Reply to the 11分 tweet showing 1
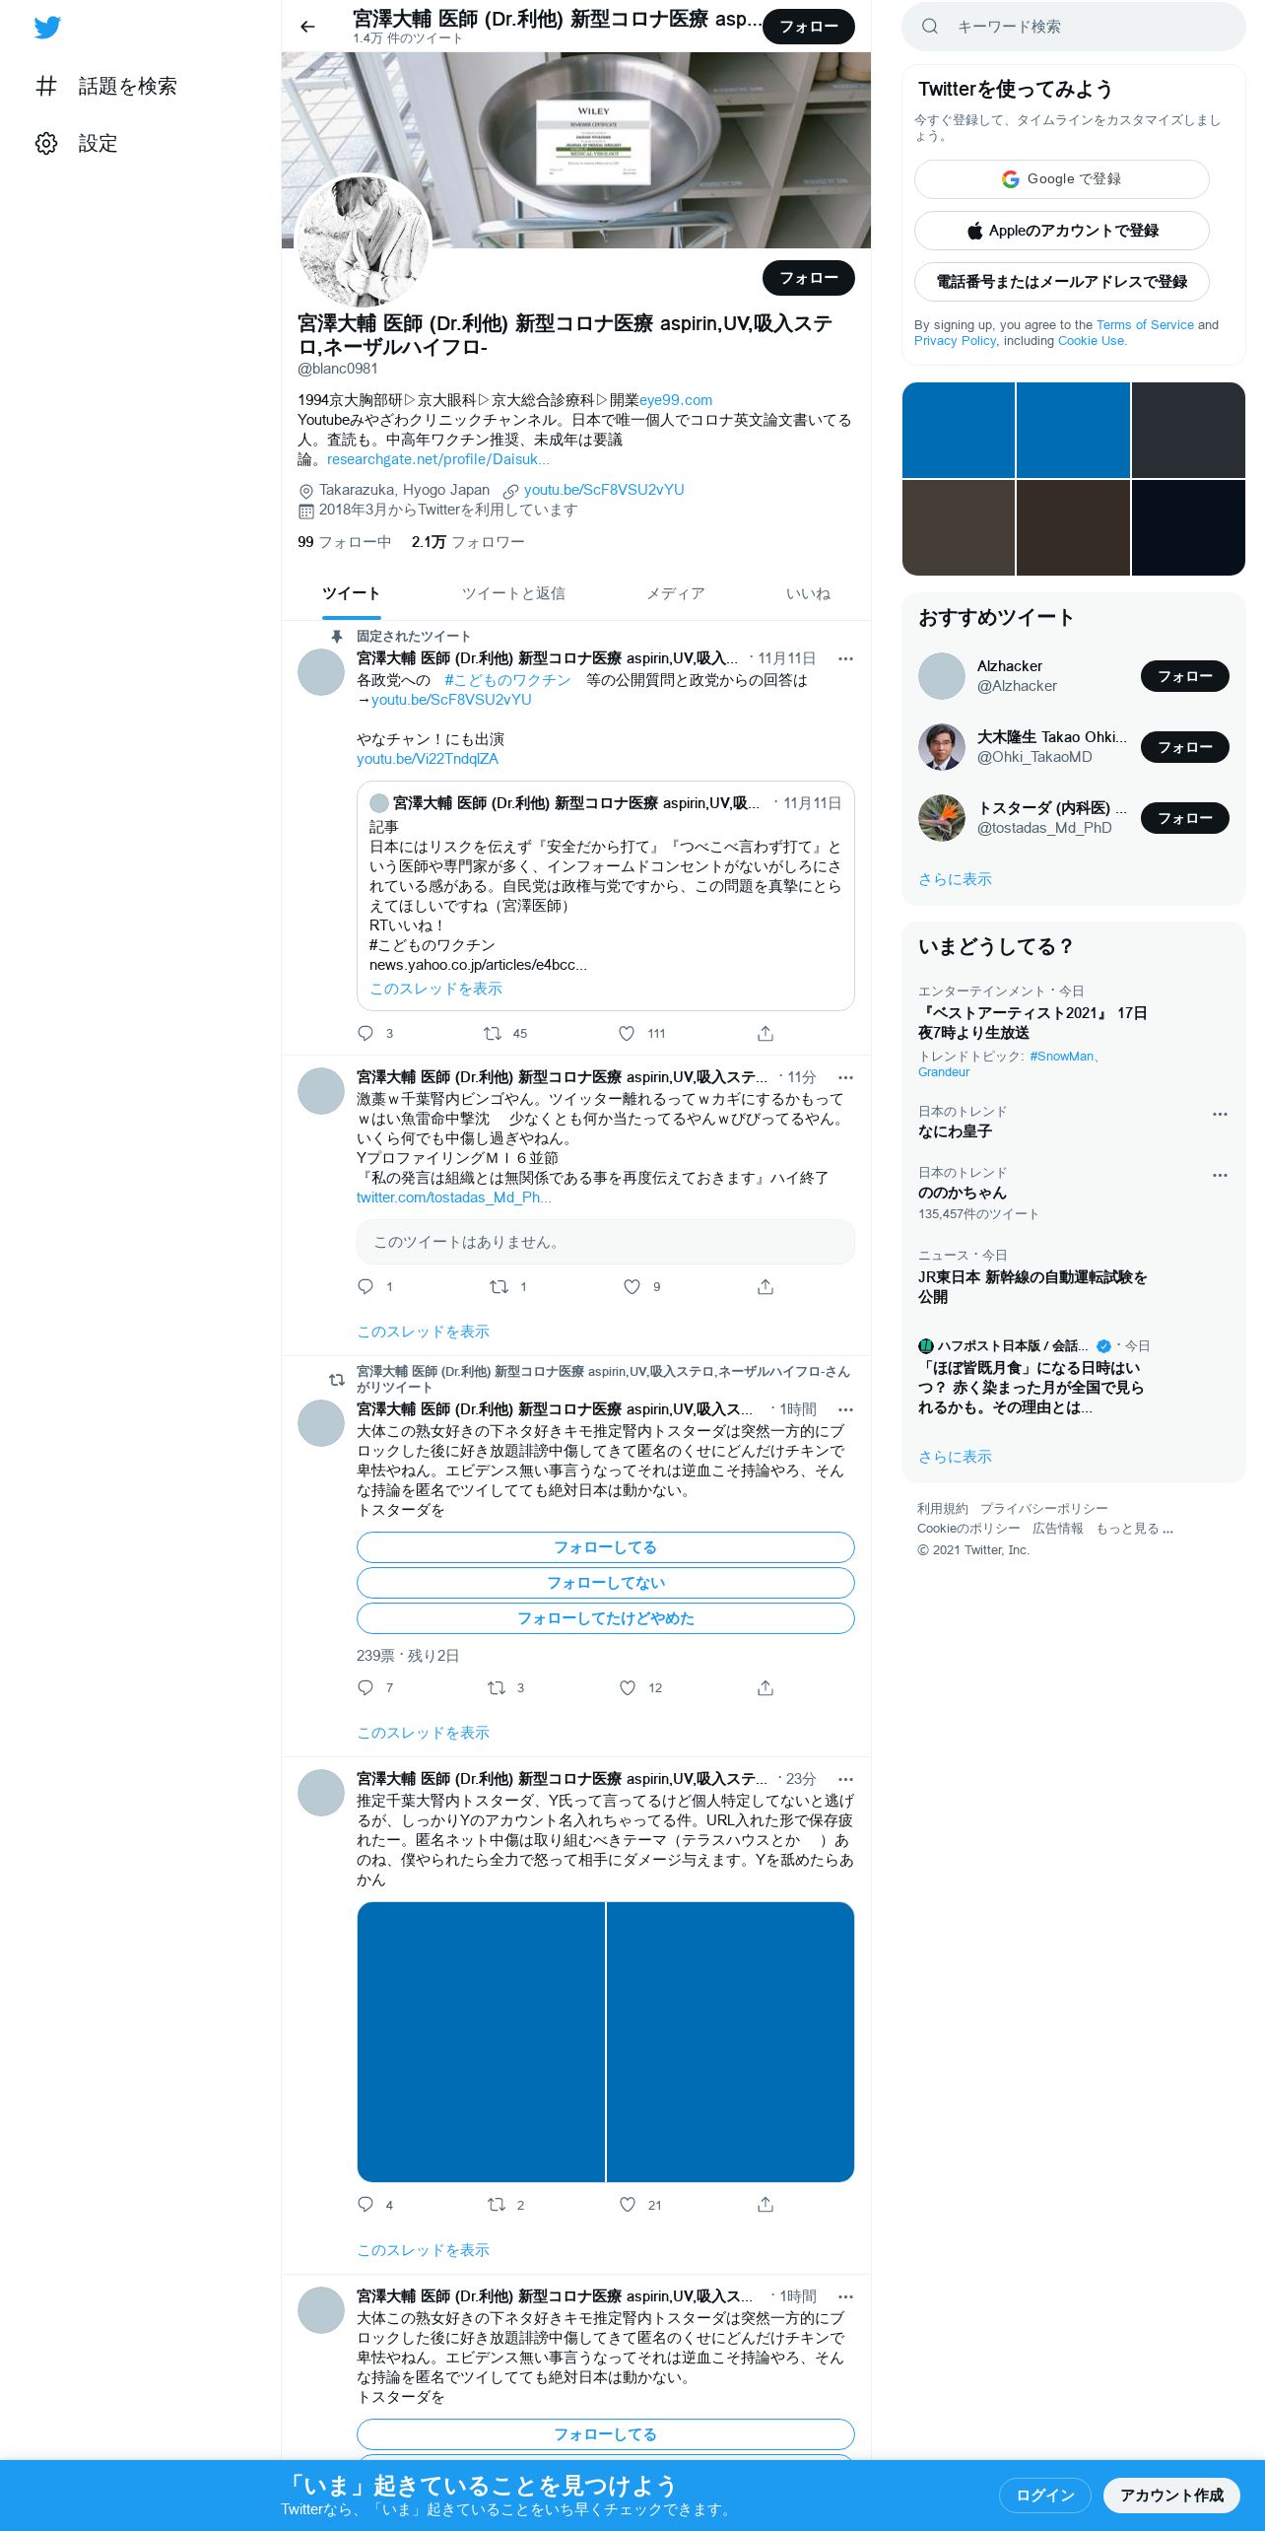1265x2531 pixels. (x=366, y=1286)
